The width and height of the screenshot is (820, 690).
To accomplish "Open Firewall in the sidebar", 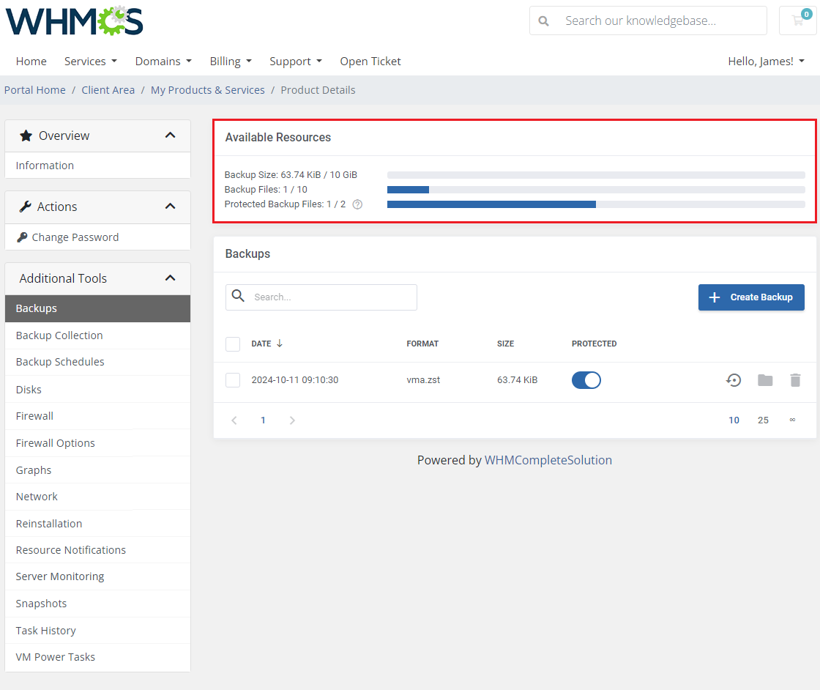I will pos(98,416).
